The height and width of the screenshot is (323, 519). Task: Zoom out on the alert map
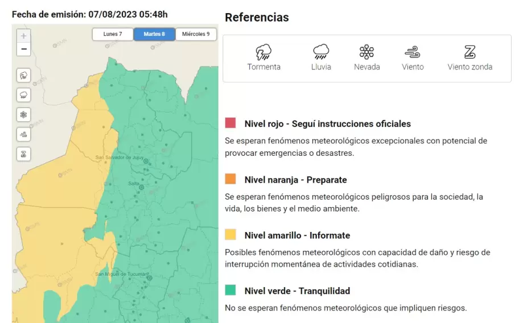click(x=23, y=49)
